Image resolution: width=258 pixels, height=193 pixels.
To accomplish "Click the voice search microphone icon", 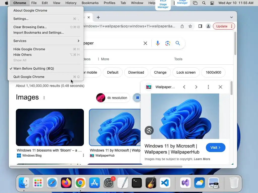I will pyautogui.click(x=157, y=43).
